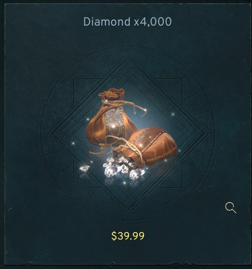Click the engraved circular emblem behind the pouches
The image size is (252, 269).
pos(128,134)
